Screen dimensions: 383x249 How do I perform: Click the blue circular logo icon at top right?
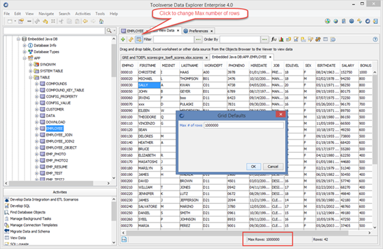pyautogui.click(x=368, y=21)
